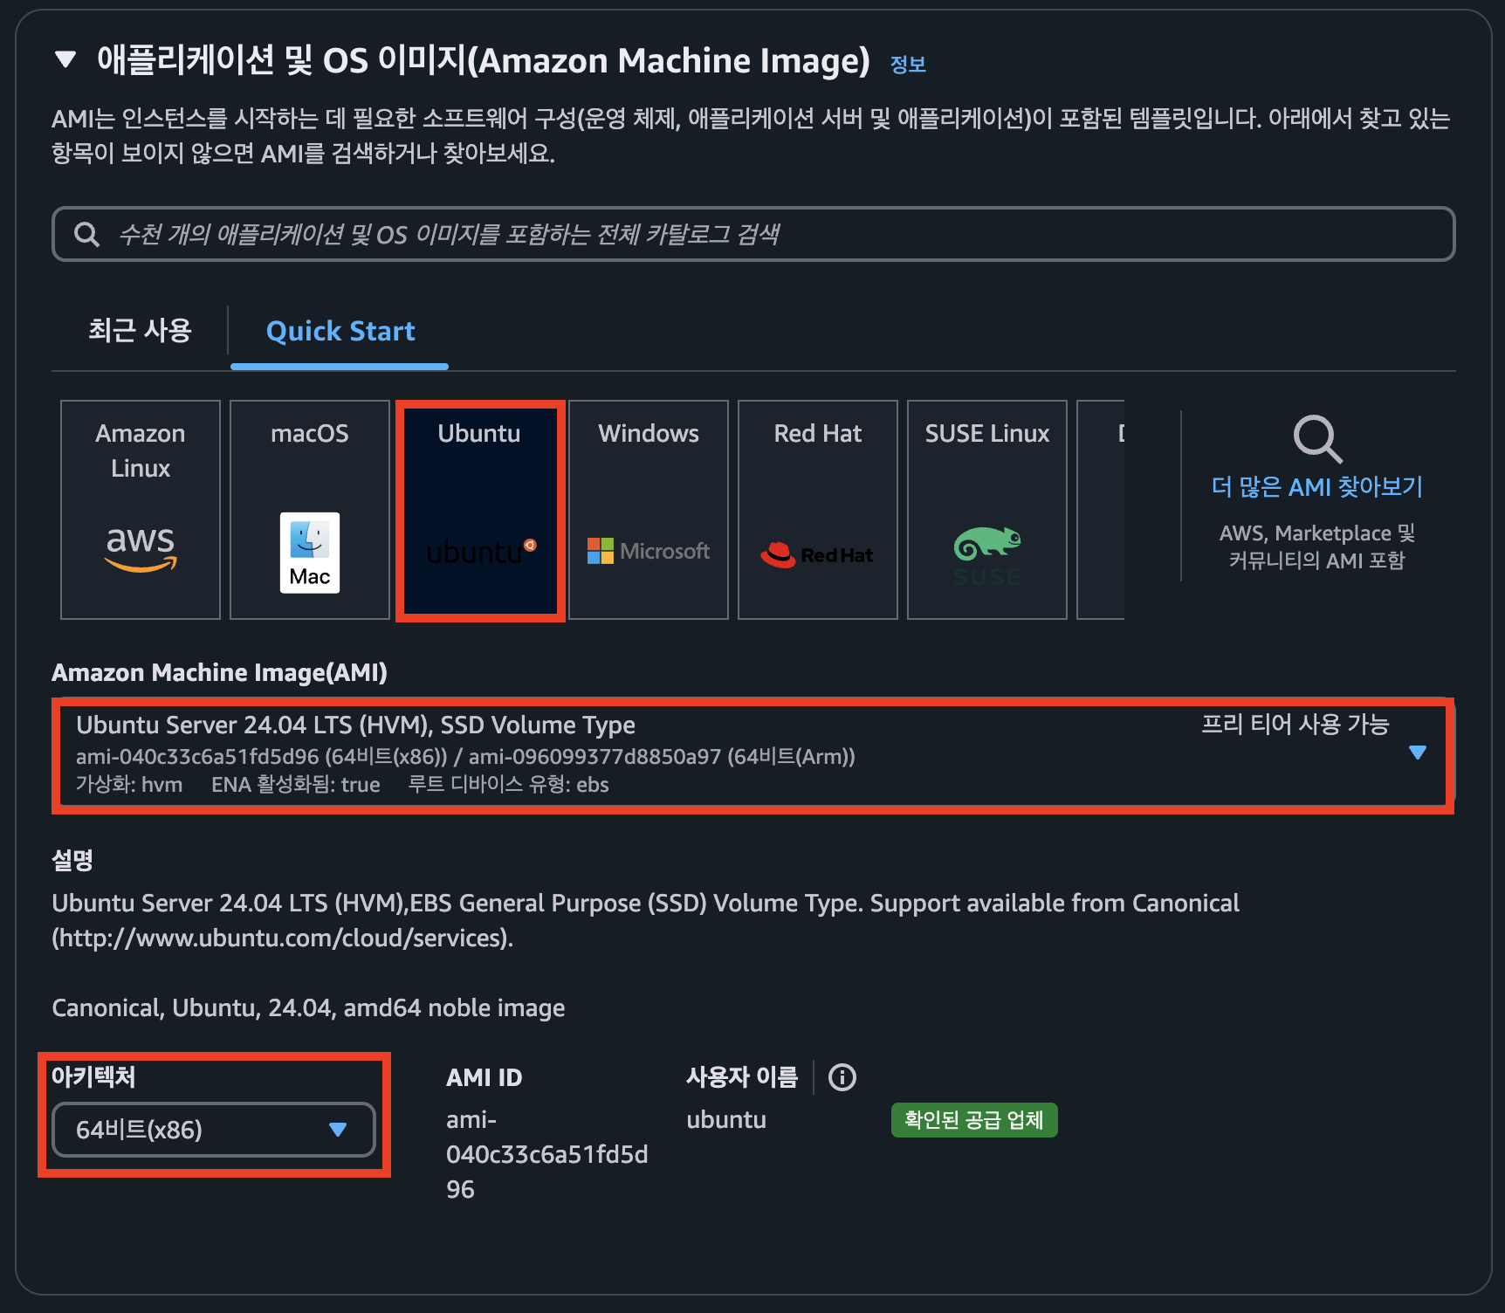Click the Red Hat fedora logo

pos(817,554)
